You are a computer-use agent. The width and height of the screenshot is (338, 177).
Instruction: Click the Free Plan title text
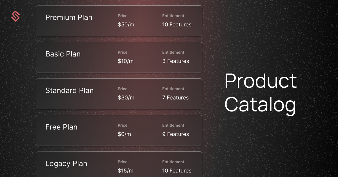pos(61,127)
